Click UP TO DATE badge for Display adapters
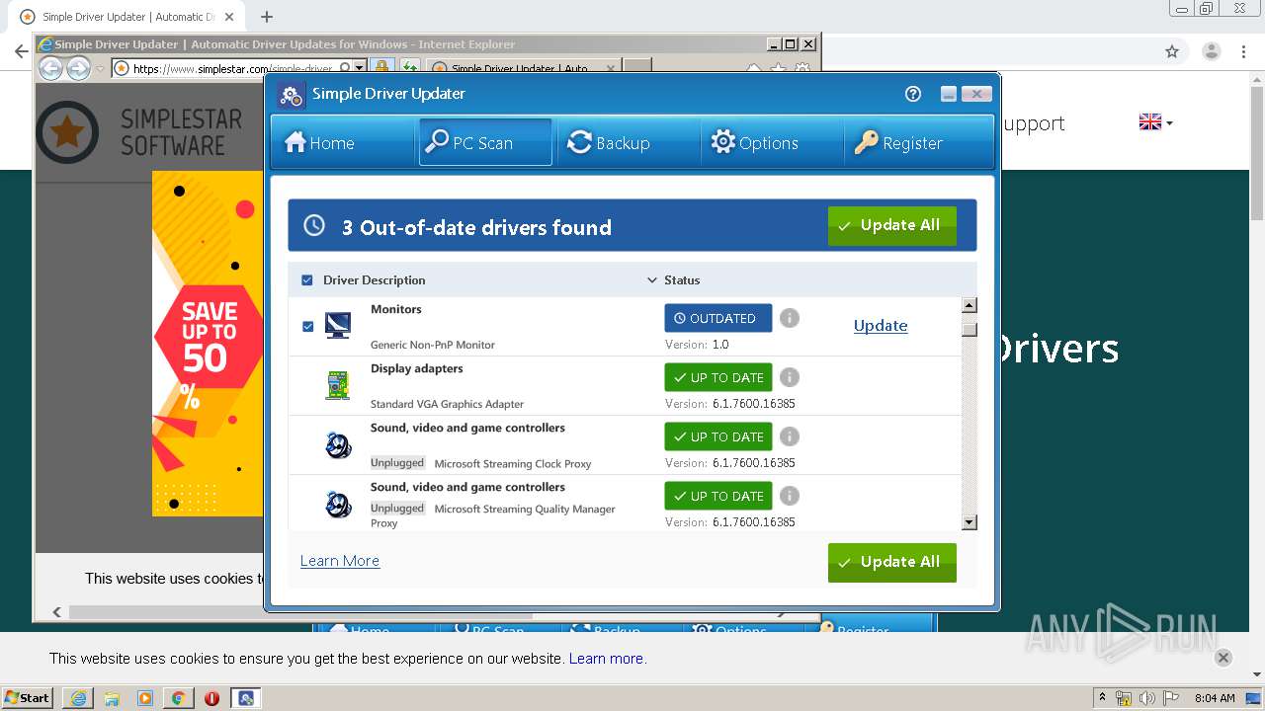Screen dimensions: 1265x711 (718, 377)
